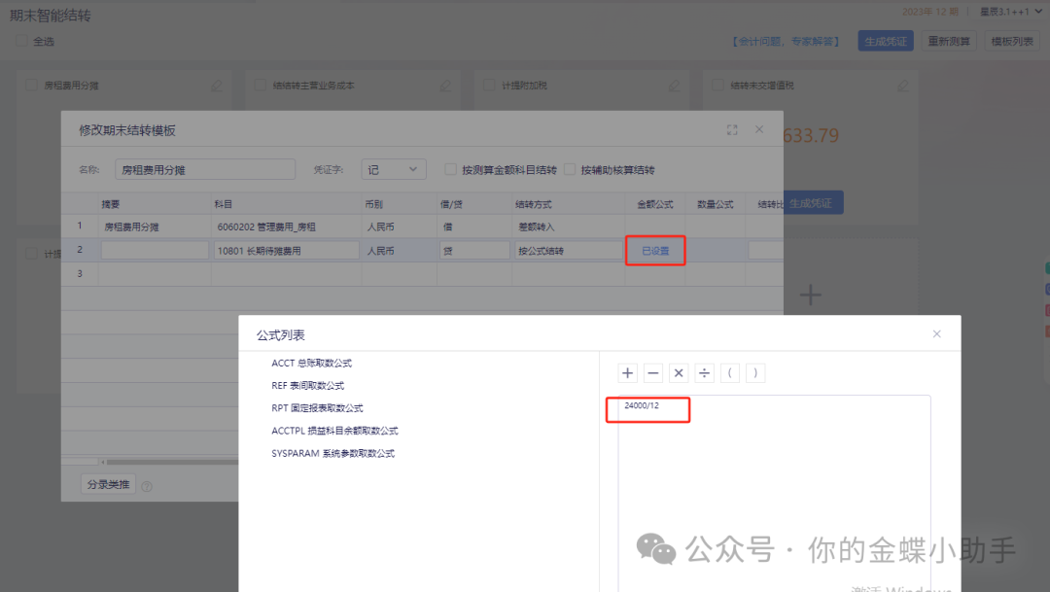Click the 分录类推 button
This screenshot has height=592, width=1050.
pos(108,484)
